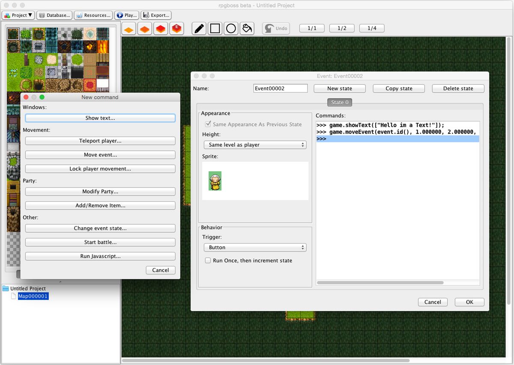Image resolution: width=514 pixels, height=365 pixels.
Task: Click New state in the event editor
Action: [339, 88]
